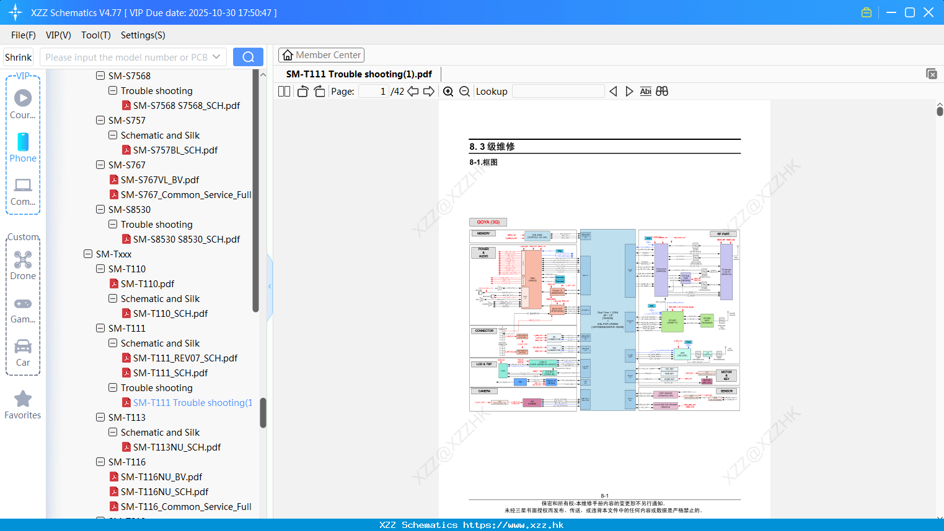This screenshot has width=944, height=531.
Task: Focus the page number field
Action: 374,92
